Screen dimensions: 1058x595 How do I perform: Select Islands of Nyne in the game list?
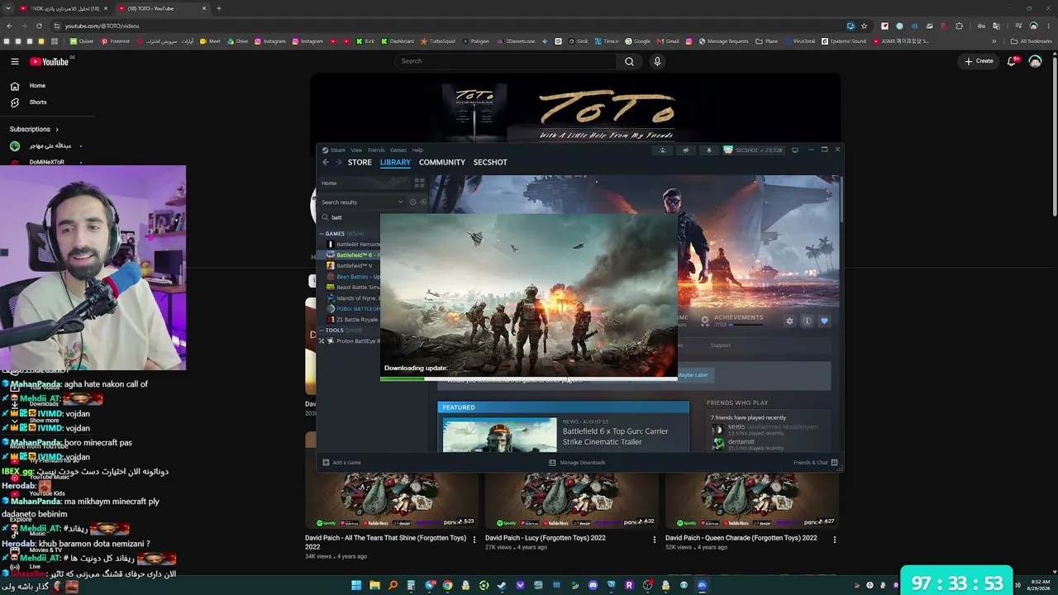pos(353,298)
